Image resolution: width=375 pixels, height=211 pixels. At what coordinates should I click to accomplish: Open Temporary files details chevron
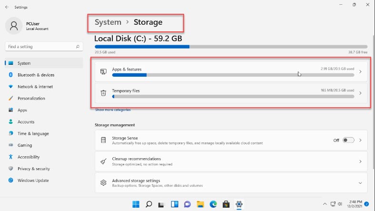pos(360,93)
